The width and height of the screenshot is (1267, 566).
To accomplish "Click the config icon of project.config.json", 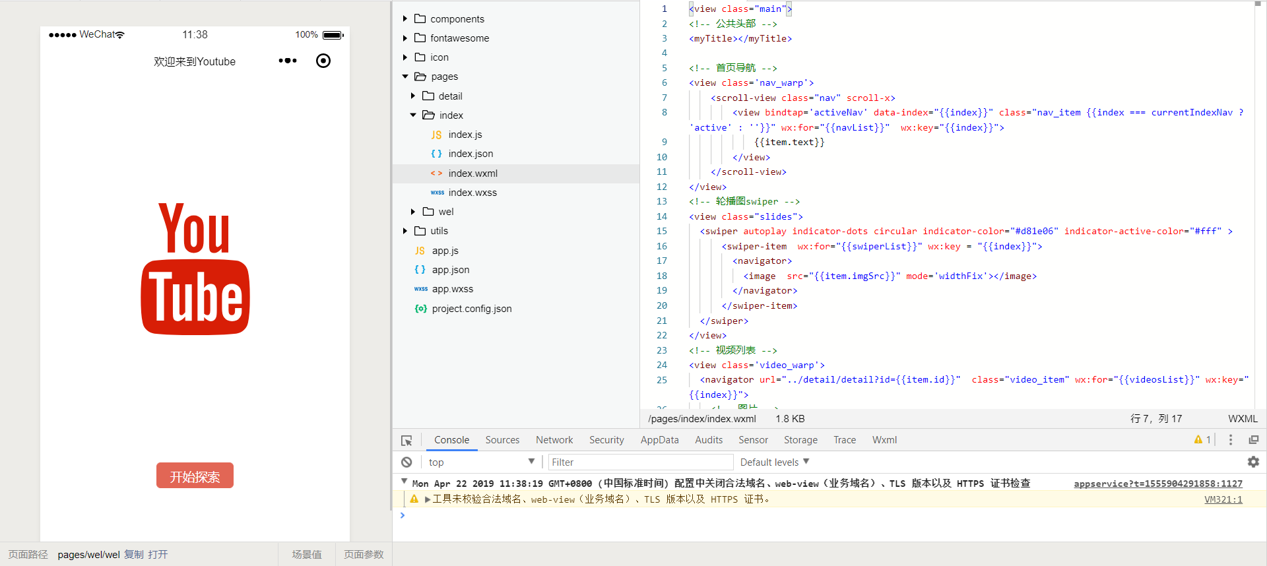I will 420,308.
